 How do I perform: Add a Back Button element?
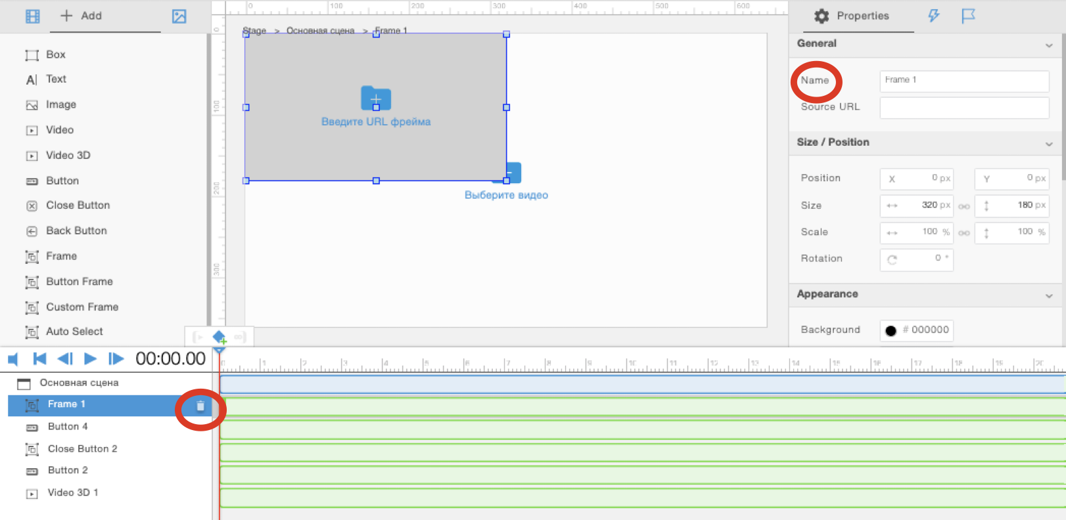point(66,231)
